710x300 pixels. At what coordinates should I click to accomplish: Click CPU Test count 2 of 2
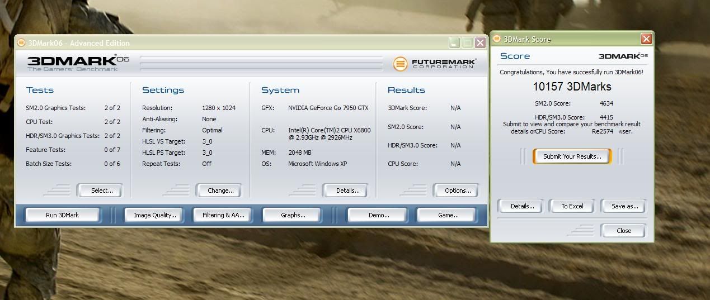click(112, 122)
